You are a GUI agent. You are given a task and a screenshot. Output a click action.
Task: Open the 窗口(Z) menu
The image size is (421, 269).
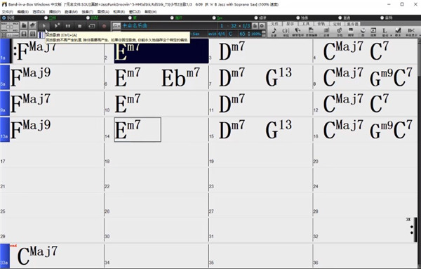pyautogui.click(x=135, y=11)
